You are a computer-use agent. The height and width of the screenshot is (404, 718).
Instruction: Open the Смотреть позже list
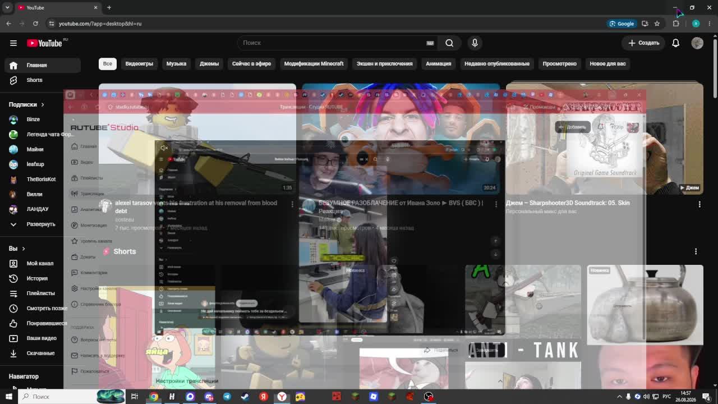[44, 308]
